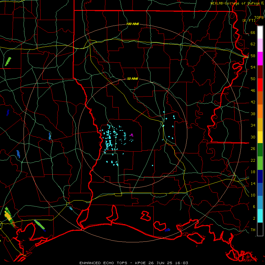
Task: Click the legend value 42
Action: (x=253, y=102)
